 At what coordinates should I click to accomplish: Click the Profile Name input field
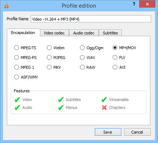point(91,19)
